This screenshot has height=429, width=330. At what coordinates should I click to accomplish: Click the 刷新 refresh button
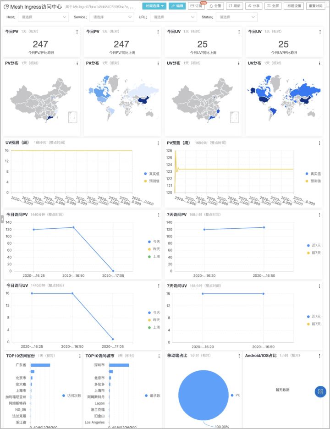tap(235, 6)
